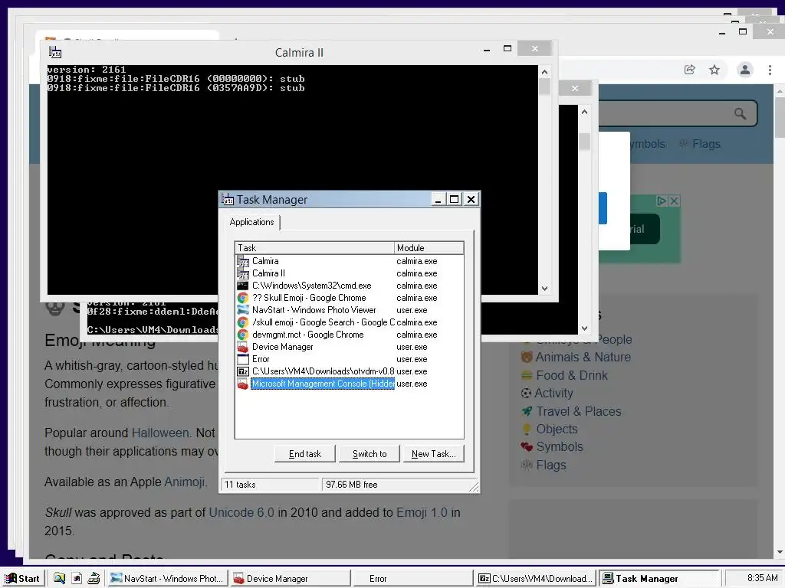
Task: Select the Calmira II task row icon
Action: click(243, 273)
